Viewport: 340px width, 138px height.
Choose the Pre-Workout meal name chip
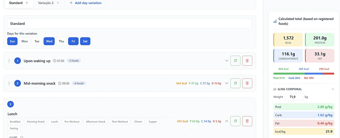tap(72, 122)
